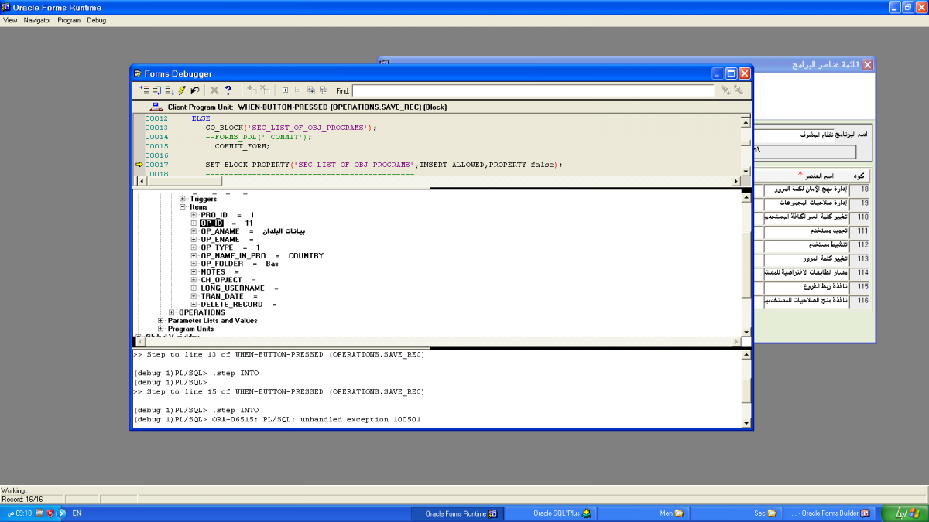The image size is (929, 522).
Task: Open the Navigator menu
Action: (x=37, y=20)
